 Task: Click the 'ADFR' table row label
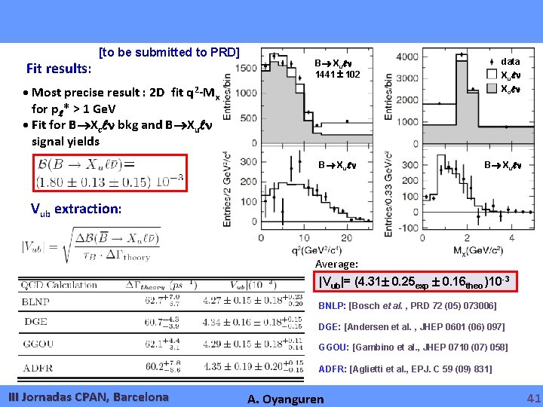coord(38,368)
